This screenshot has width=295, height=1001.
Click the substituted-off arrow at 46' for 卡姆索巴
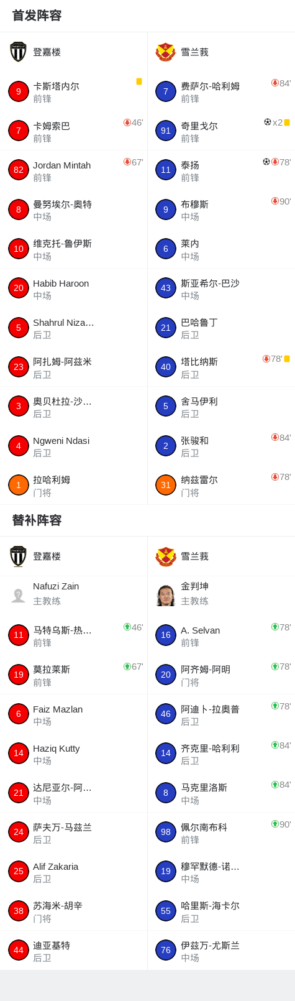[x=127, y=122]
